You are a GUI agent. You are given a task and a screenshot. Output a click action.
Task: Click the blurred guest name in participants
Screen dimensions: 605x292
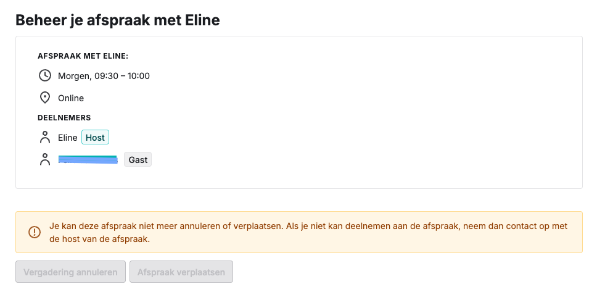(88, 159)
